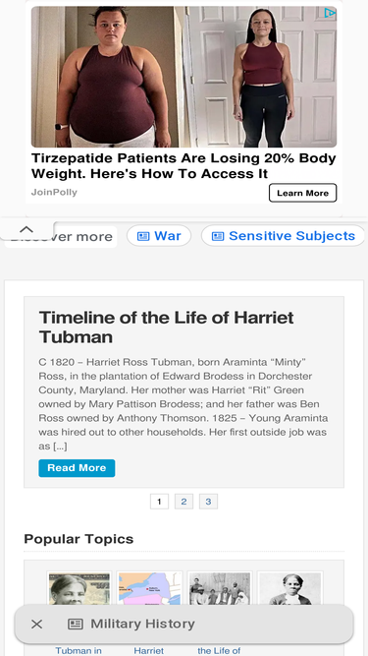Image resolution: width=368 pixels, height=656 pixels.
Task: Dismiss the Military History banner with X
Action: tap(36, 625)
